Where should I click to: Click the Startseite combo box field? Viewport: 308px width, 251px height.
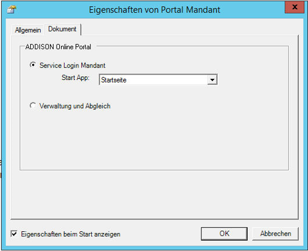point(158,79)
